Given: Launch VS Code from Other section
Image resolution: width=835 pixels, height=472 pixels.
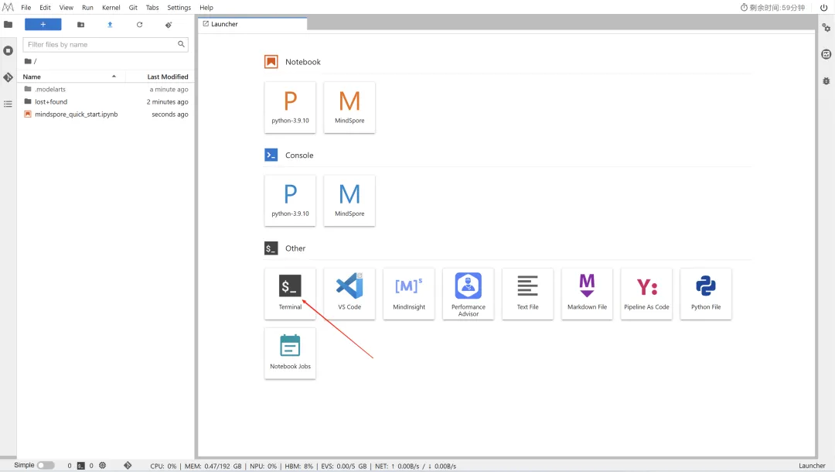Looking at the screenshot, I should [349, 293].
